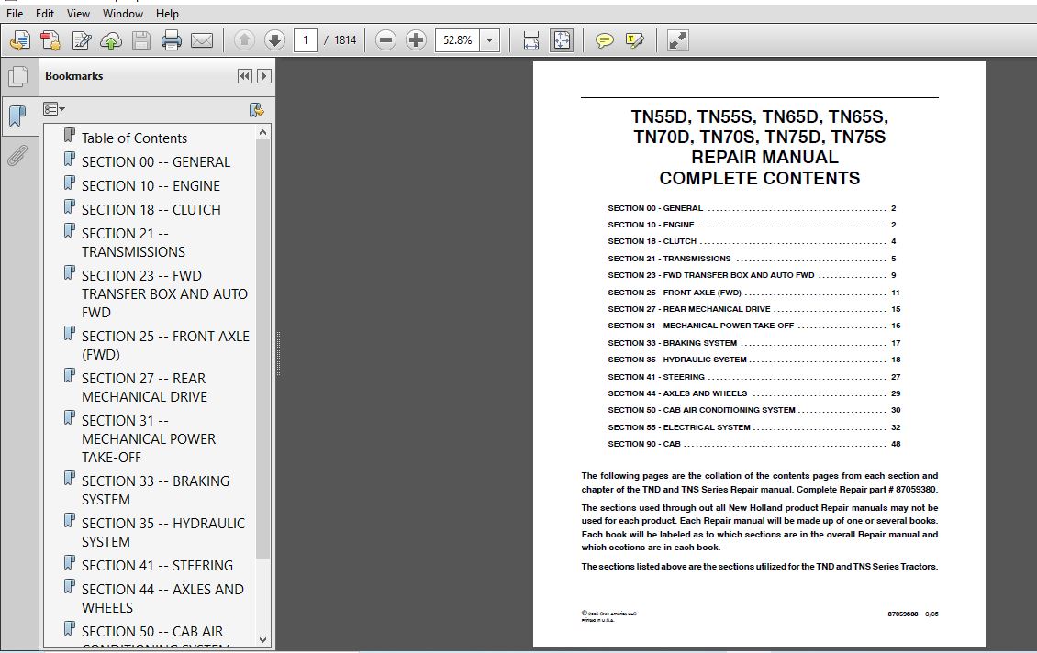
Task: Click the Combine Files toolbar icon
Action: click(x=50, y=40)
